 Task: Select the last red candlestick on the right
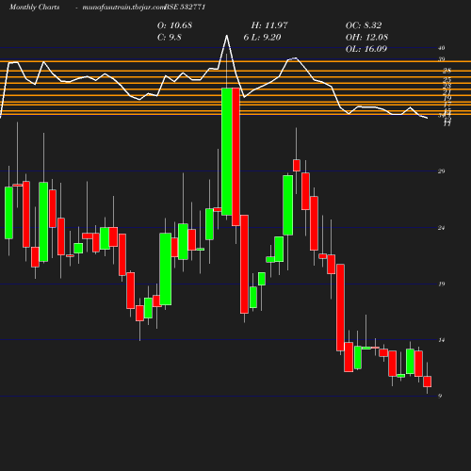[x=427, y=382]
